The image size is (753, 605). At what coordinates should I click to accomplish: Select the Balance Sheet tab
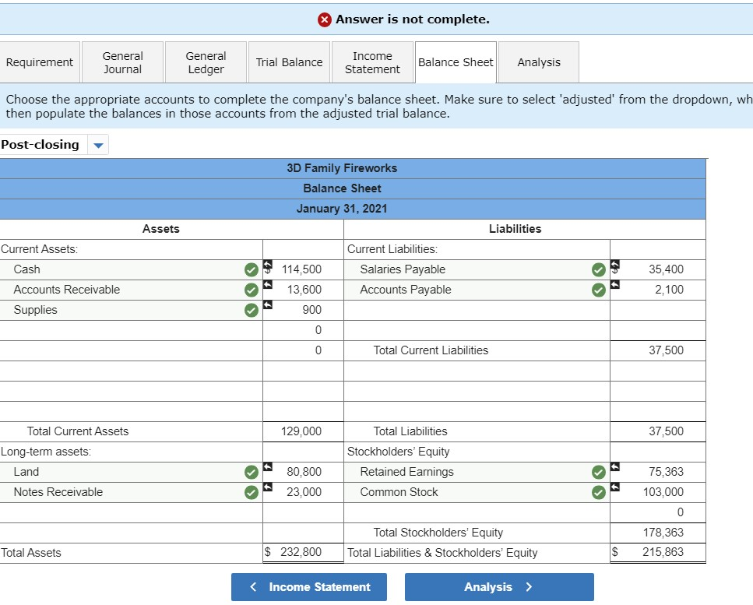point(456,62)
